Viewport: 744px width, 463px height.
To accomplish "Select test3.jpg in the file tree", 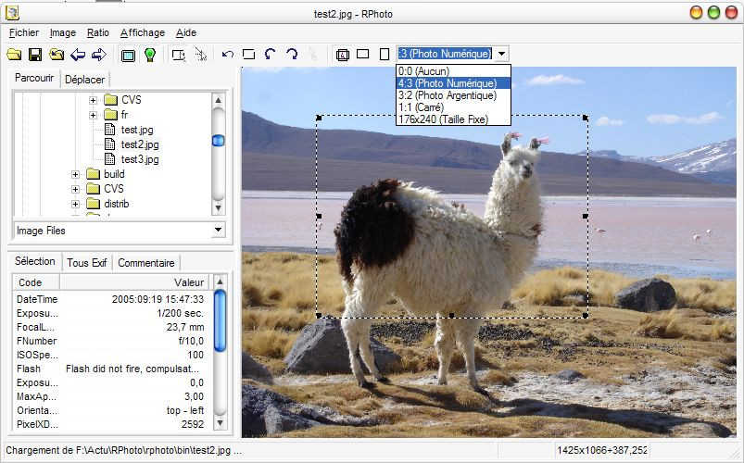I will point(140,159).
